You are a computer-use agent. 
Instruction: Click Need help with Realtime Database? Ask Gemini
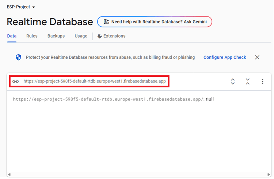click(155, 22)
